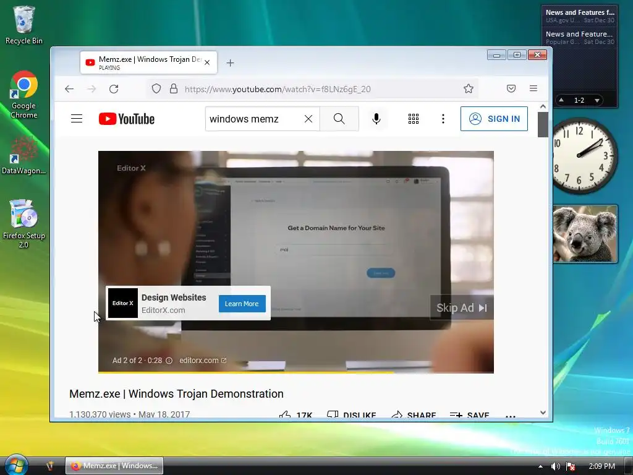Switch to the Memz.exe Firefox taskbar button

pyautogui.click(x=114, y=466)
